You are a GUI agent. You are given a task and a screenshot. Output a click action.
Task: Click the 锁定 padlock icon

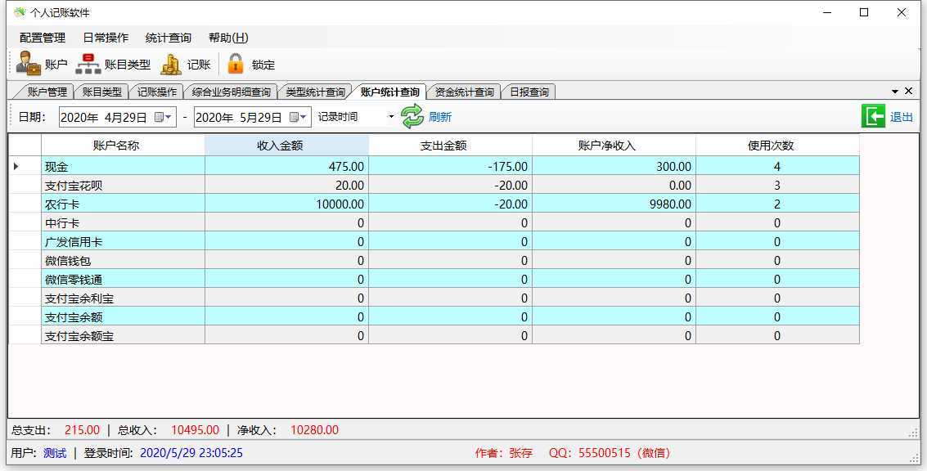click(x=236, y=64)
